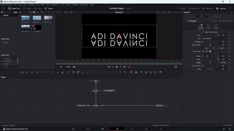Toggle the Media Pool panel
Screen dimensions: 234x131
pos(14,8)
